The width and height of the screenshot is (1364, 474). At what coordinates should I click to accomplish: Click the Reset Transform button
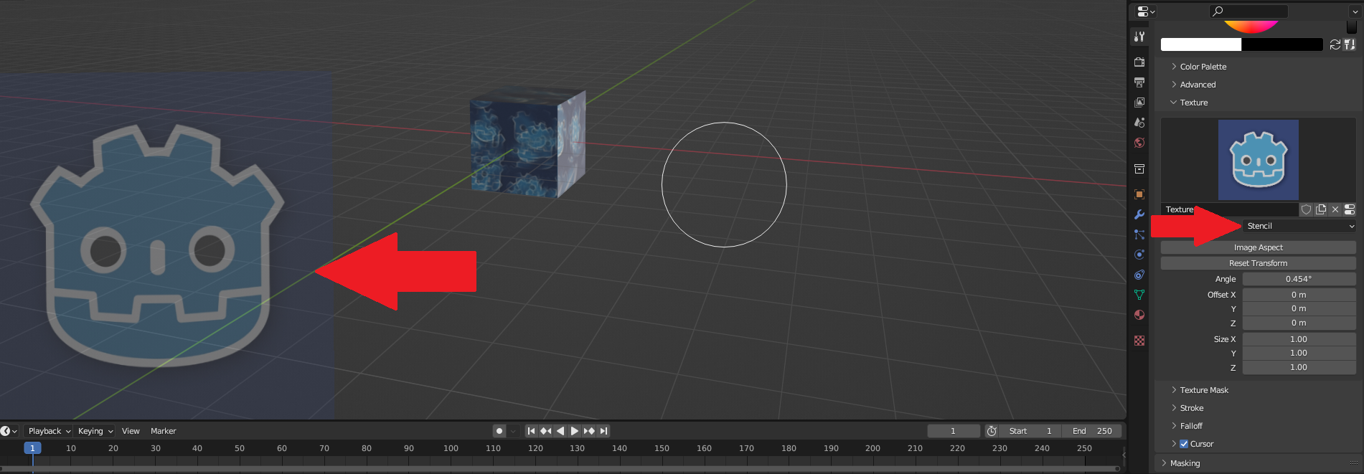tap(1259, 263)
